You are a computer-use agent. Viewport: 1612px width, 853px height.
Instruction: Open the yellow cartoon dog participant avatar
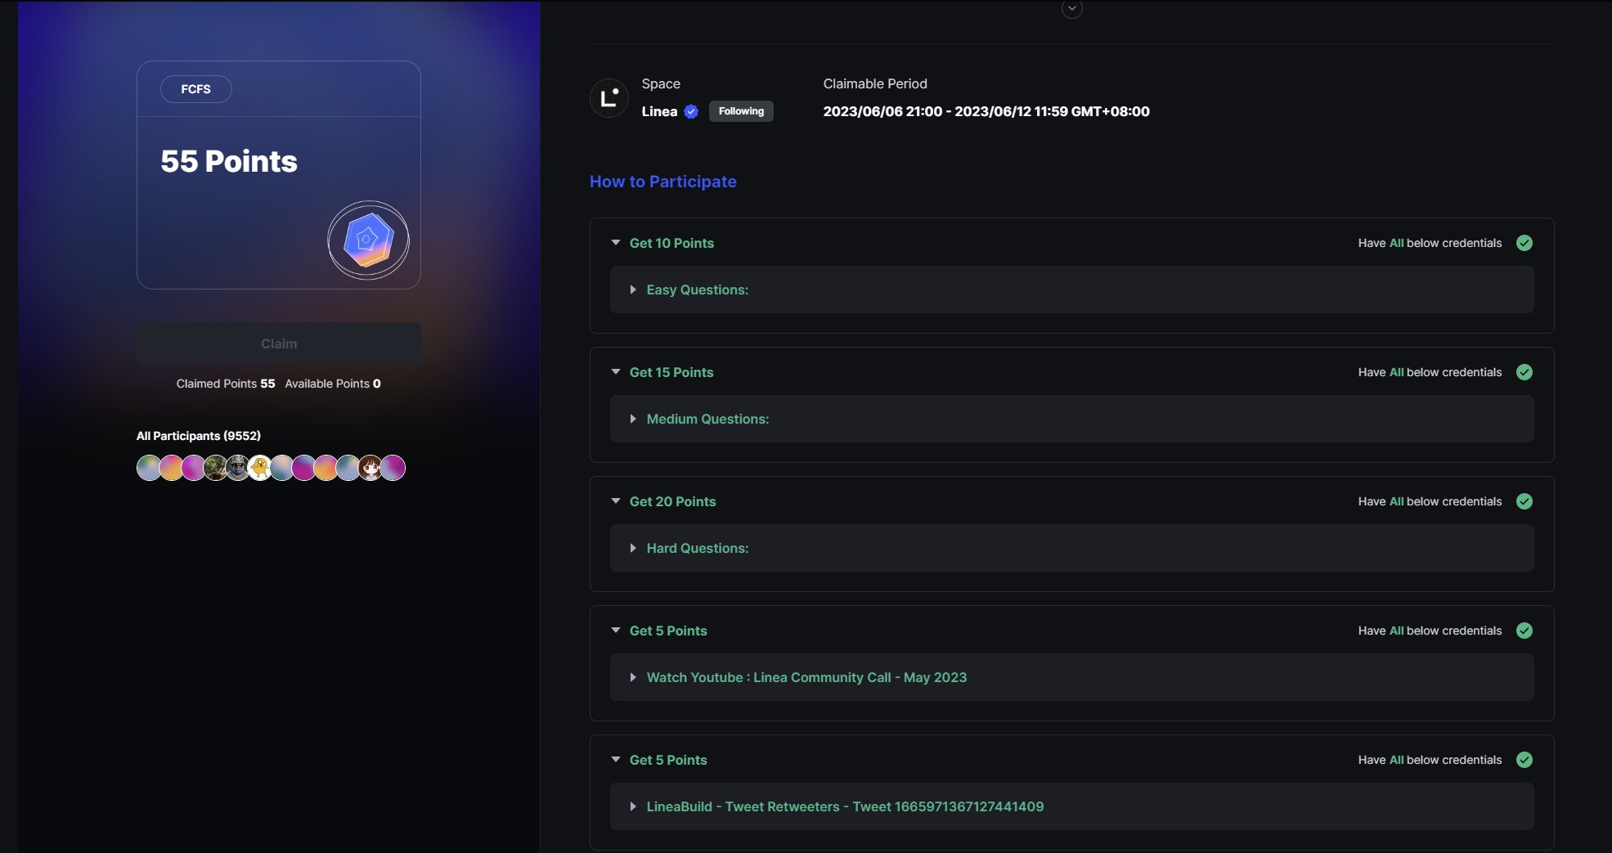tap(260, 468)
